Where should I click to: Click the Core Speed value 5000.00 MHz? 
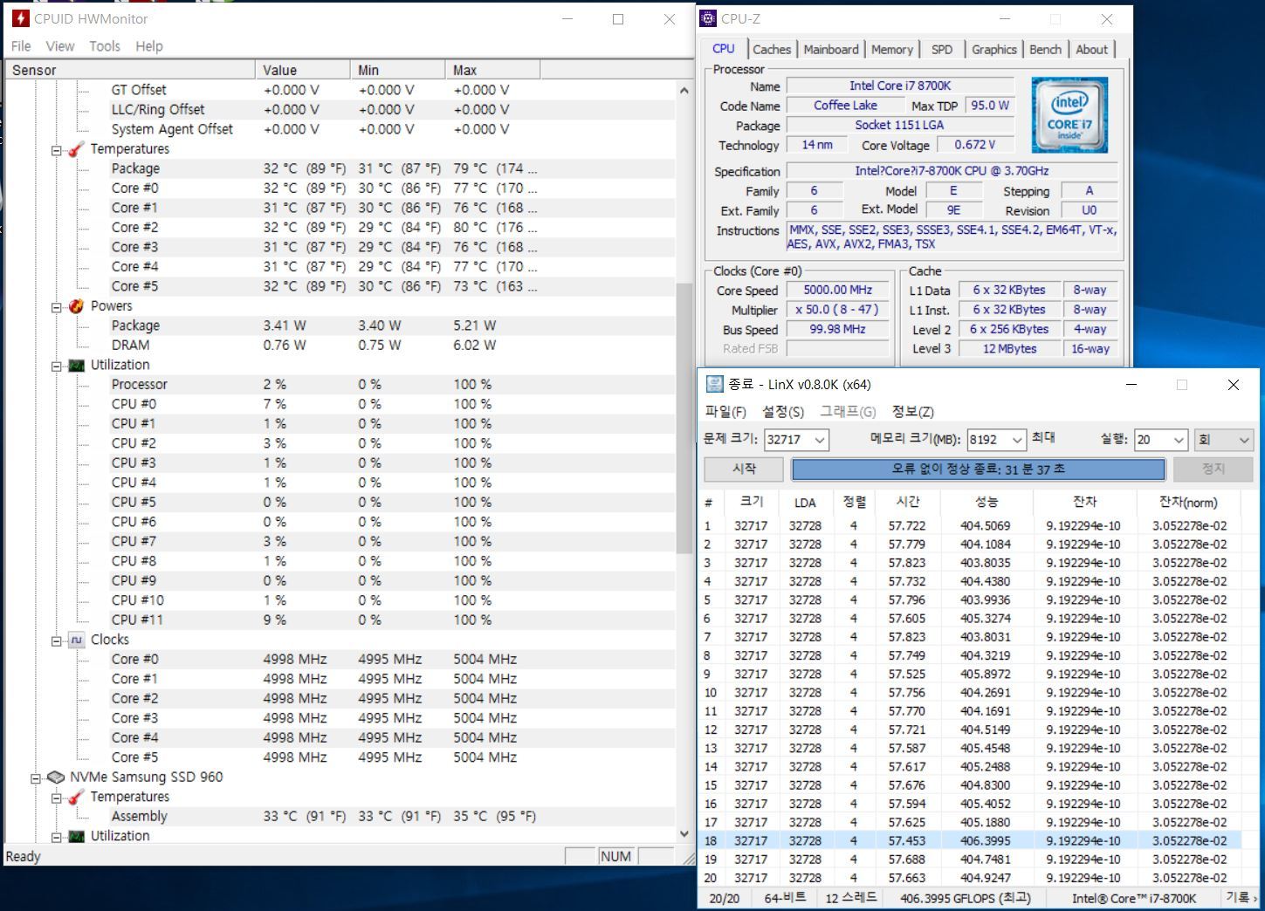837,290
